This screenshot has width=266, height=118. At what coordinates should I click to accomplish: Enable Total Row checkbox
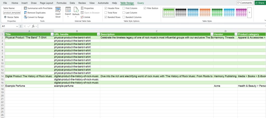106,13
